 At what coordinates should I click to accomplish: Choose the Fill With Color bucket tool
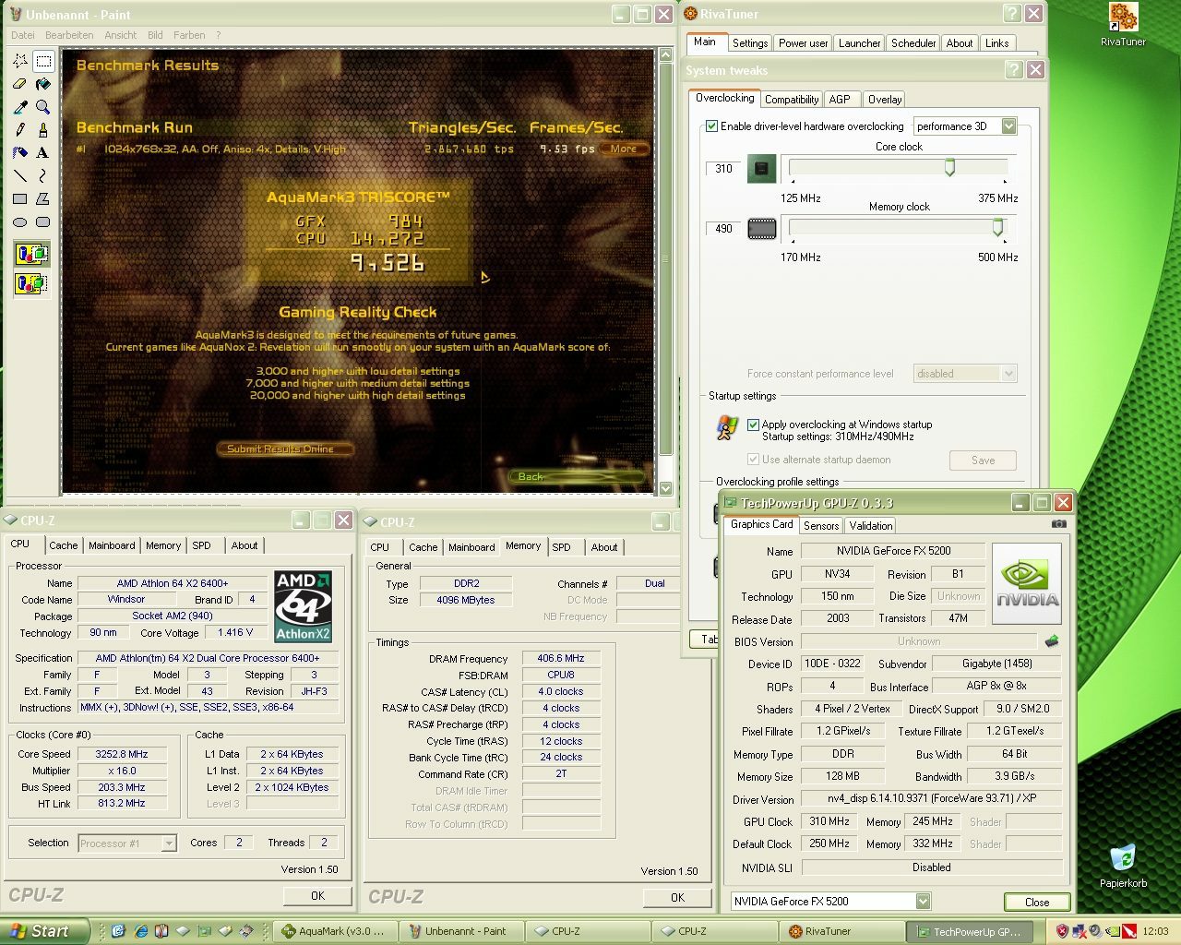pos(42,85)
